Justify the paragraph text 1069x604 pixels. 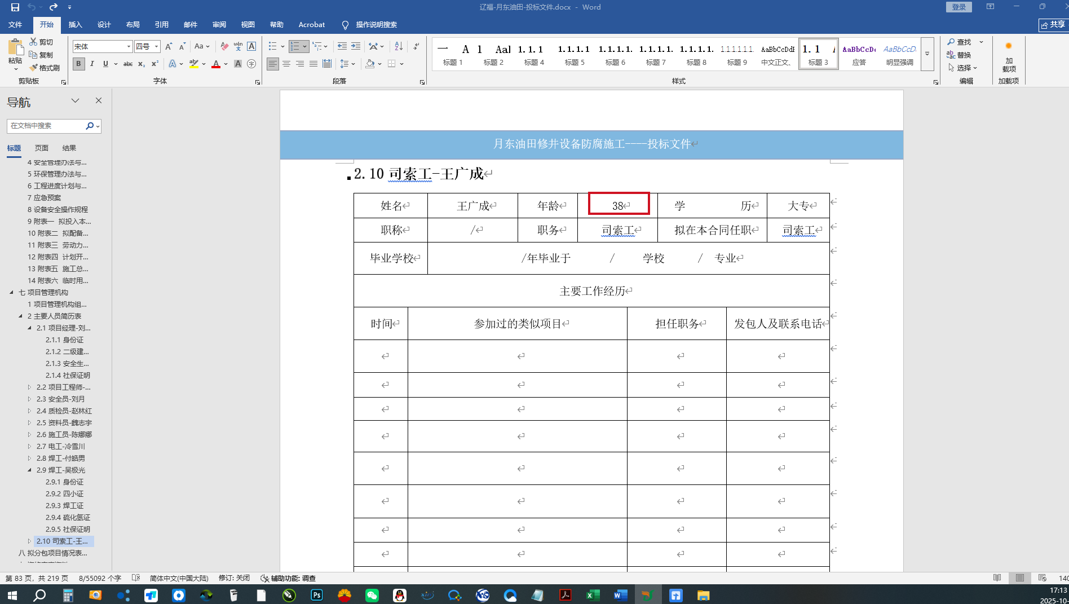coord(313,64)
